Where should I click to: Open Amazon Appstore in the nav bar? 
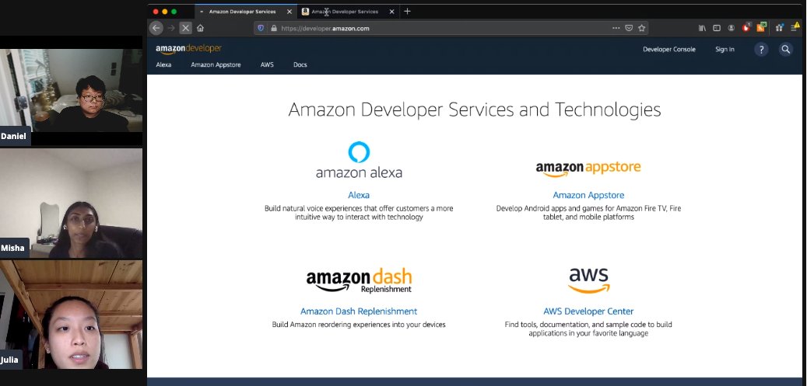[216, 64]
